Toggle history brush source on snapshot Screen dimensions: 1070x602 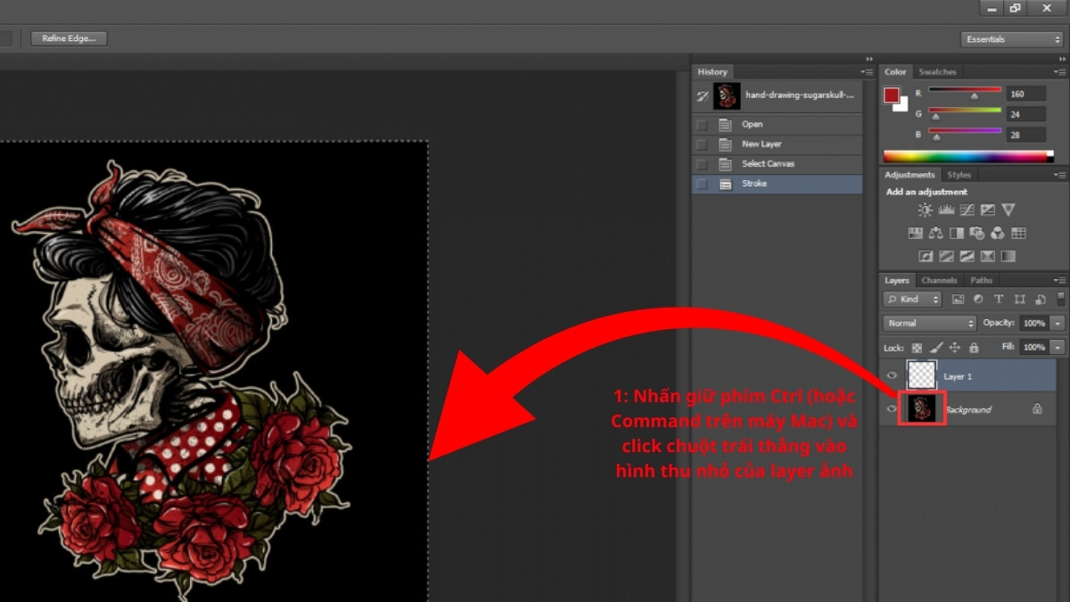(703, 96)
